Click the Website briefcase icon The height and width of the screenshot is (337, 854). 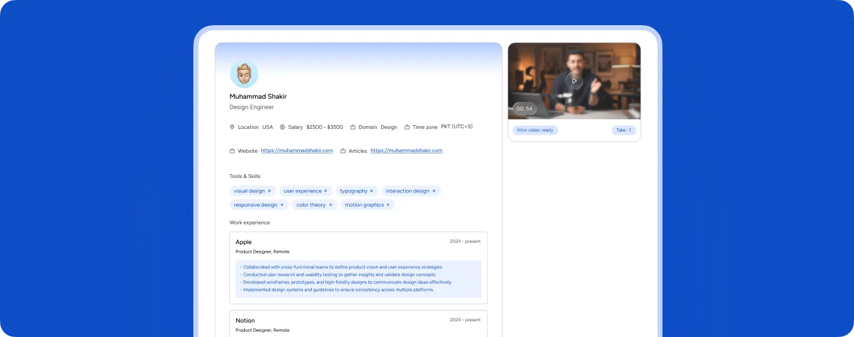[x=232, y=151]
